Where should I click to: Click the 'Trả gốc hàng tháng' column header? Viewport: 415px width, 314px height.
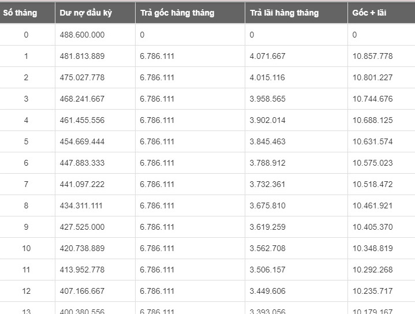click(177, 13)
